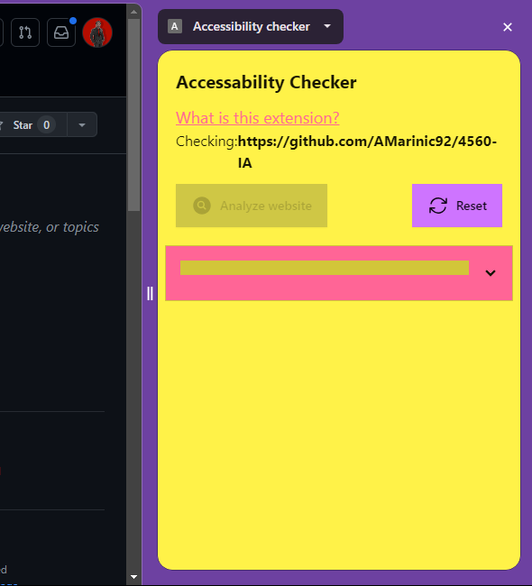Click the Reset button
This screenshot has height=586, width=532.
point(457,206)
